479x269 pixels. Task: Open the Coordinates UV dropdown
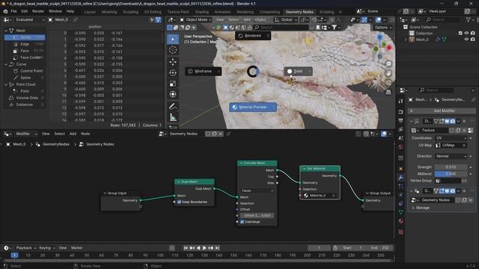(451, 138)
